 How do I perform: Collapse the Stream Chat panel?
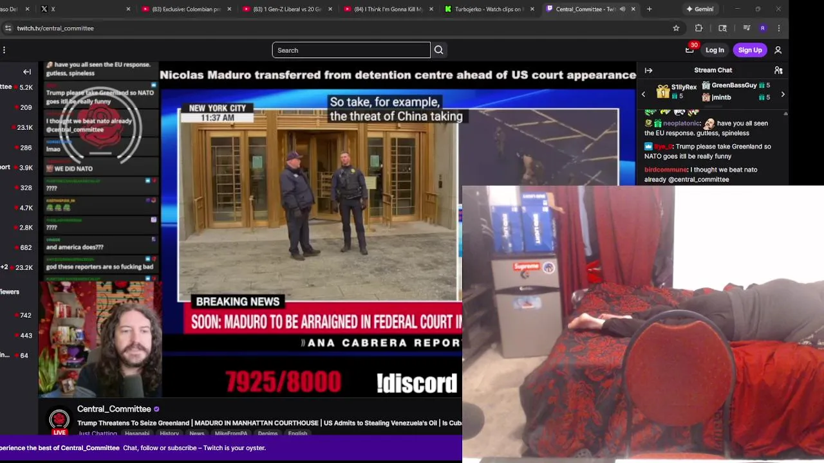click(648, 70)
